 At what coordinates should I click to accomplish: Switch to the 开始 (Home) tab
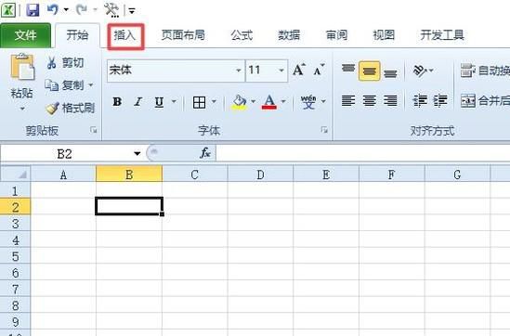pyautogui.click(x=77, y=35)
